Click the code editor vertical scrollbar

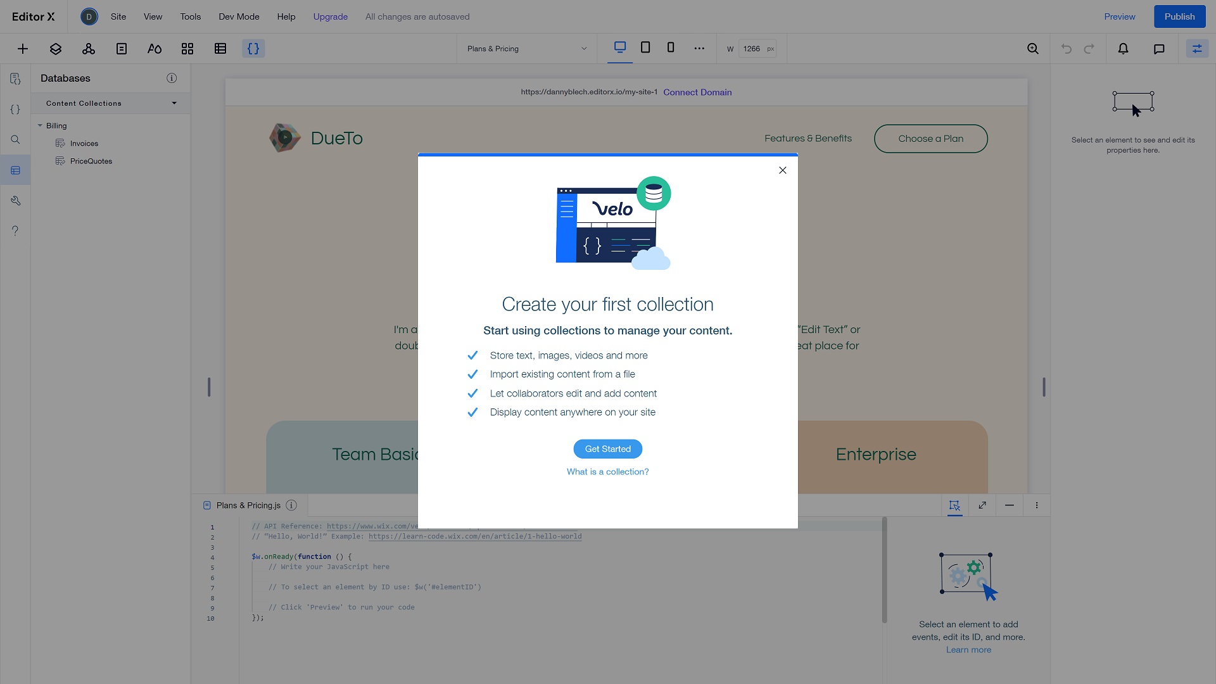(x=885, y=570)
